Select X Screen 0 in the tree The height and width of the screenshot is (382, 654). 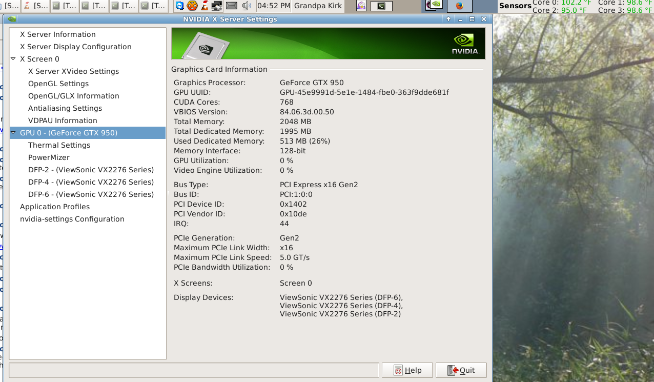pos(39,59)
